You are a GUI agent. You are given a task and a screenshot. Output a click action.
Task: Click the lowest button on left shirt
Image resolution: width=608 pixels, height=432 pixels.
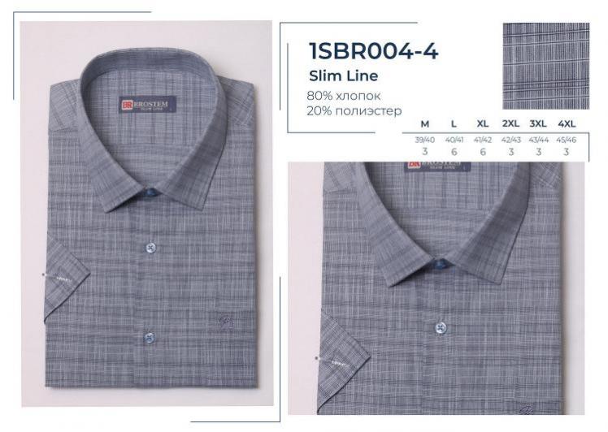point(149,338)
